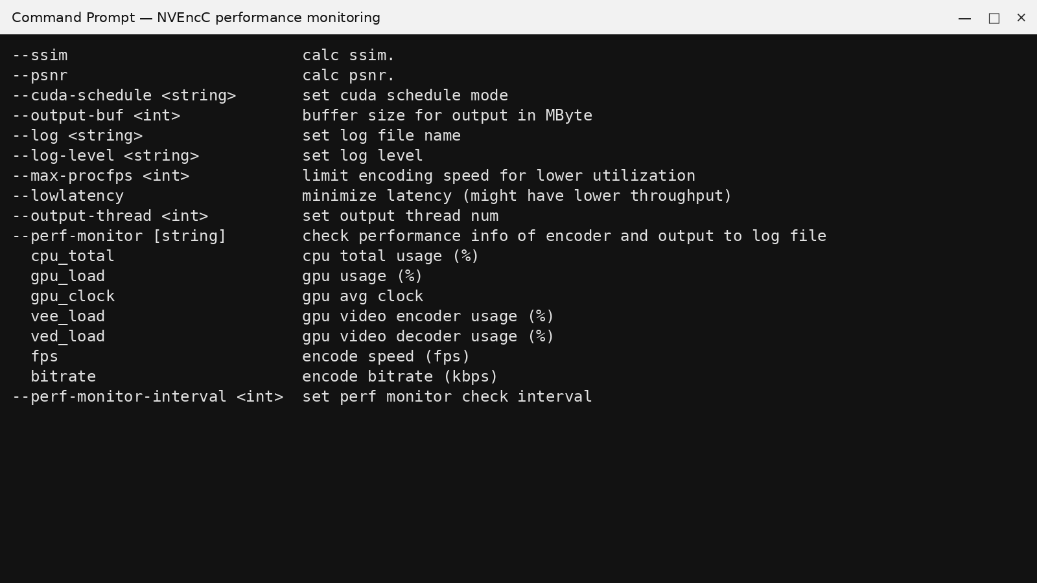Click the window title text
This screenshot has width=1037, height=583.
coord(196,17)
